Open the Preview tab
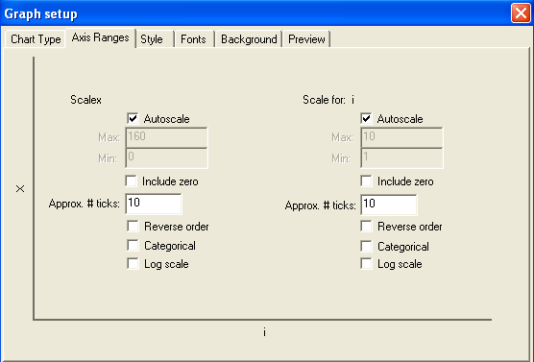 [306, 39]
